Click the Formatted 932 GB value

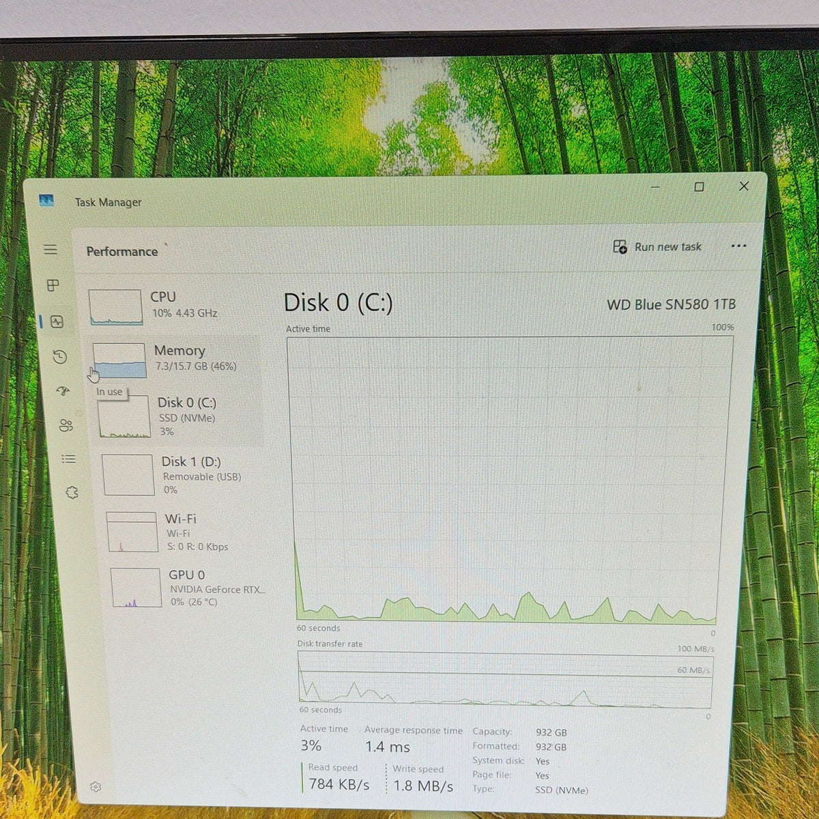551,747
